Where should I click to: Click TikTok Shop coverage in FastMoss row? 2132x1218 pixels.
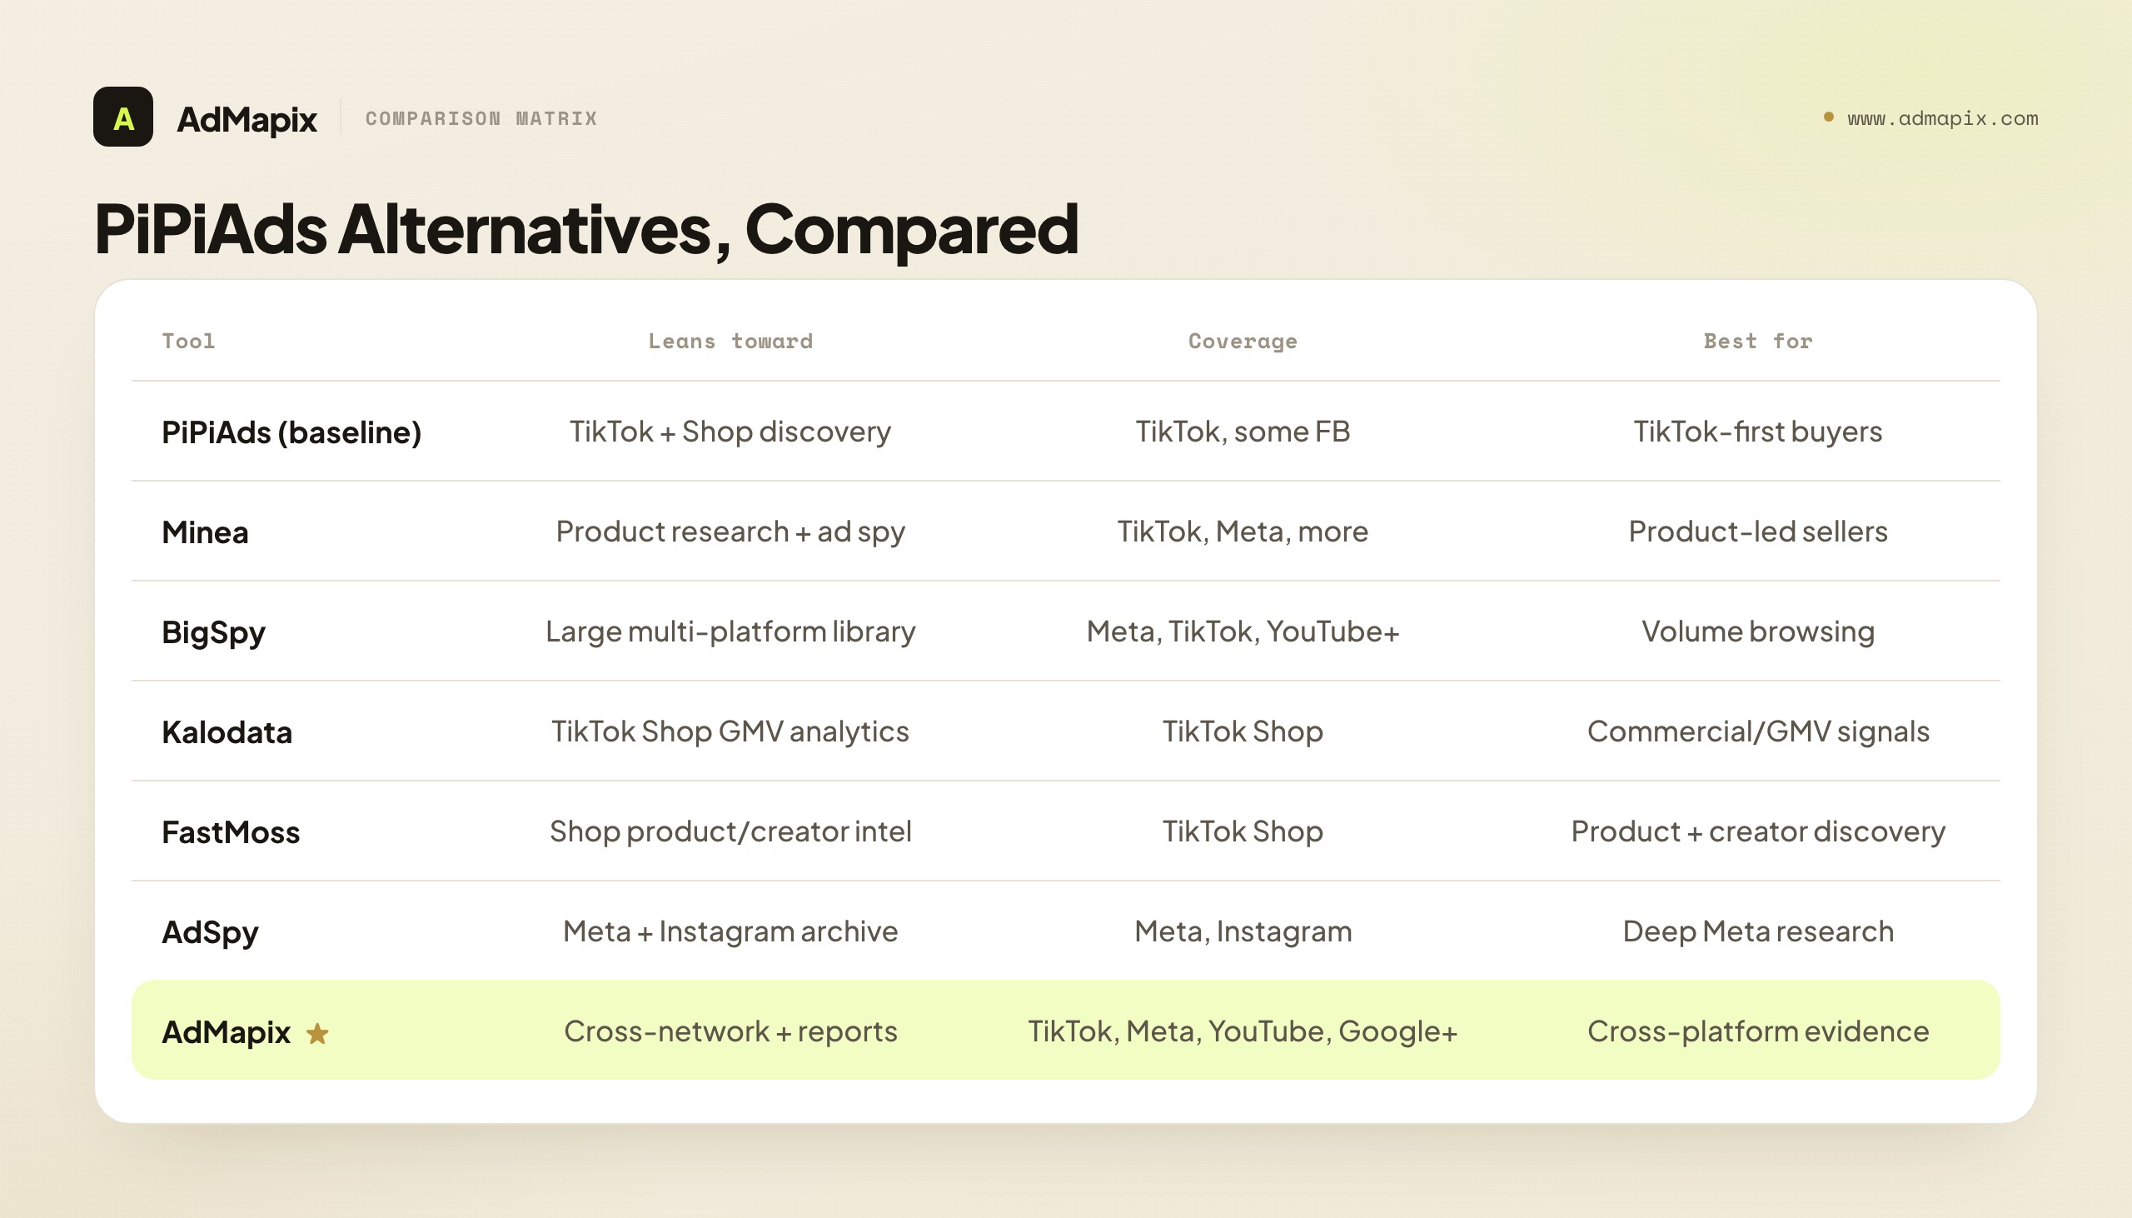1243,831
